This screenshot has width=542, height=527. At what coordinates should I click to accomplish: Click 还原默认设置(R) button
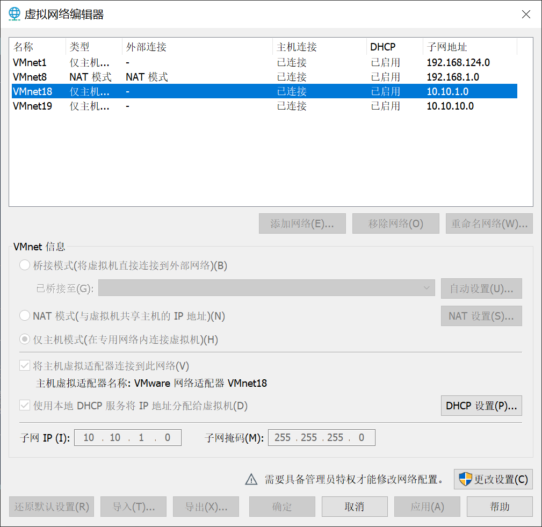coord(52,507)
